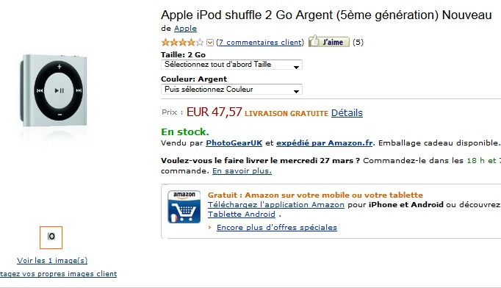Open the Taille selection dropdown
The height and width of the screenshot is (288, 501).
click(231, 65)
